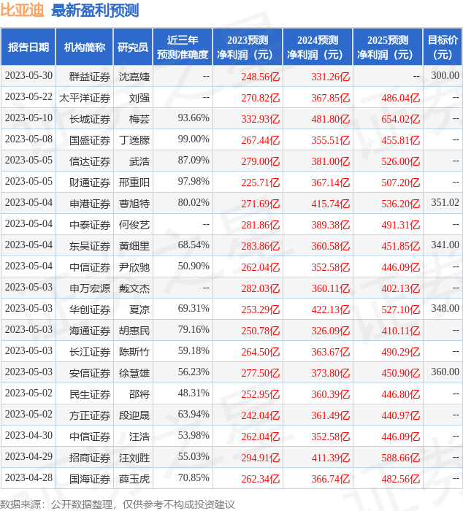Click researcher name 尹欣驰
The height and width of the screenshot is (511, 463).
point(134,267)
